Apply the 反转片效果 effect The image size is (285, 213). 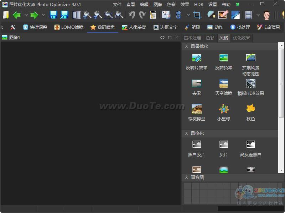coord(197,62)
